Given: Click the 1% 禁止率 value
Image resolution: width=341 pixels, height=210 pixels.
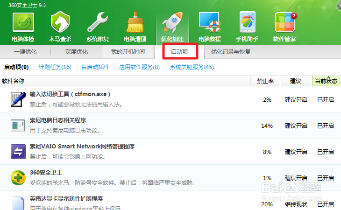Looking at the screenshot, I should click(x=267, y=178).
